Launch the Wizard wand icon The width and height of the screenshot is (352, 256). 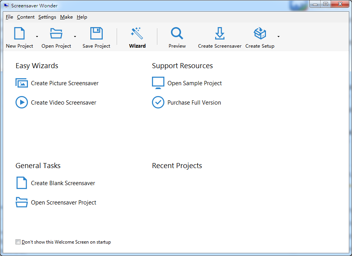point(137,33)
